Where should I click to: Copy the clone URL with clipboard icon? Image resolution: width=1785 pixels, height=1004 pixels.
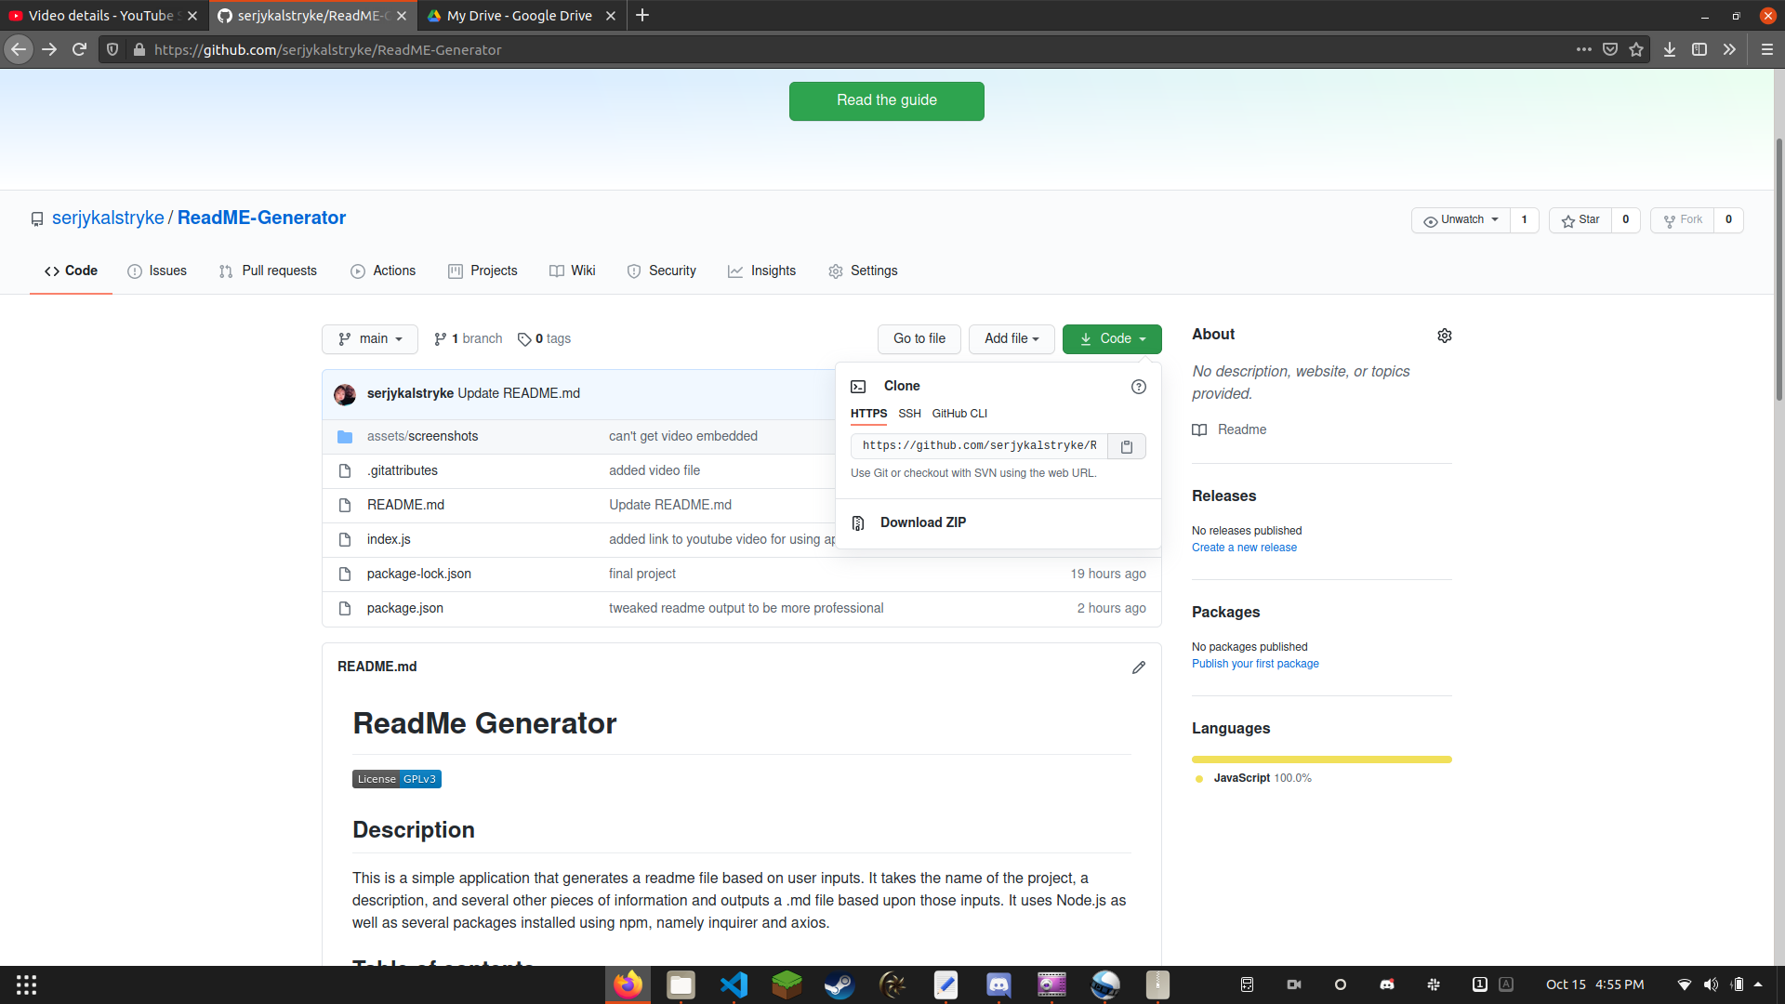(1126, 446)
